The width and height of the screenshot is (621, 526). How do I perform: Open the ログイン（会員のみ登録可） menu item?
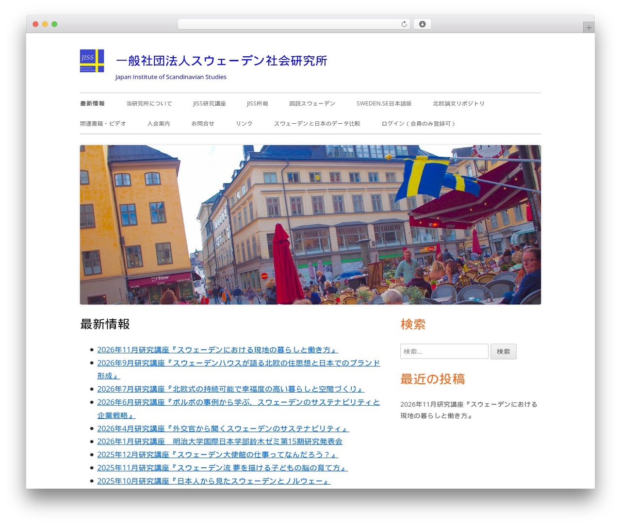419,124
